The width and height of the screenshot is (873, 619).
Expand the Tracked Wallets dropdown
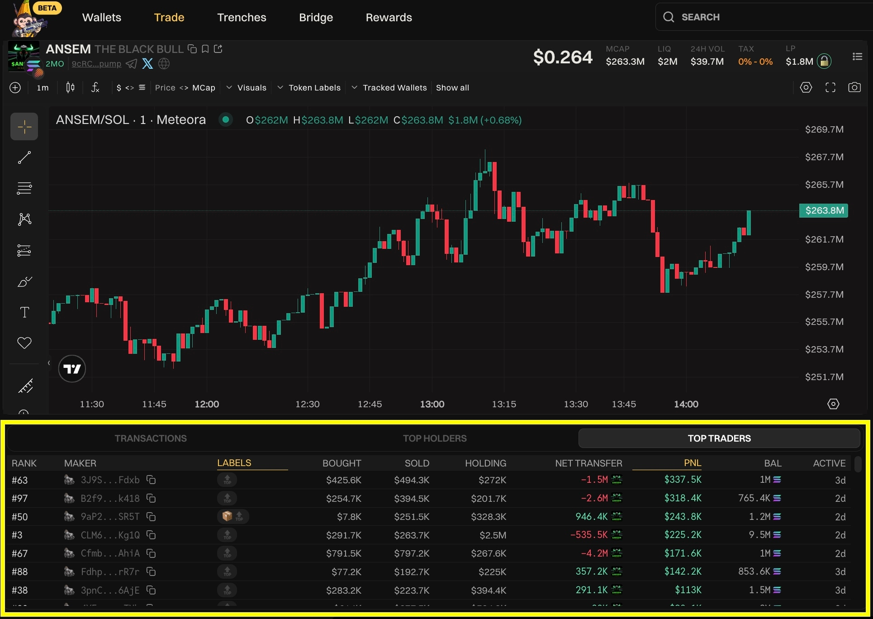pos(389,88)
